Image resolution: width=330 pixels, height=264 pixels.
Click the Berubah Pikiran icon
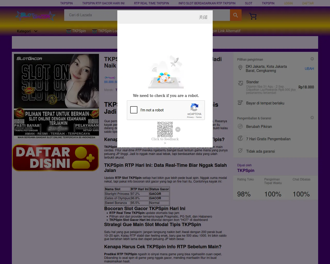tap(240, 126)
